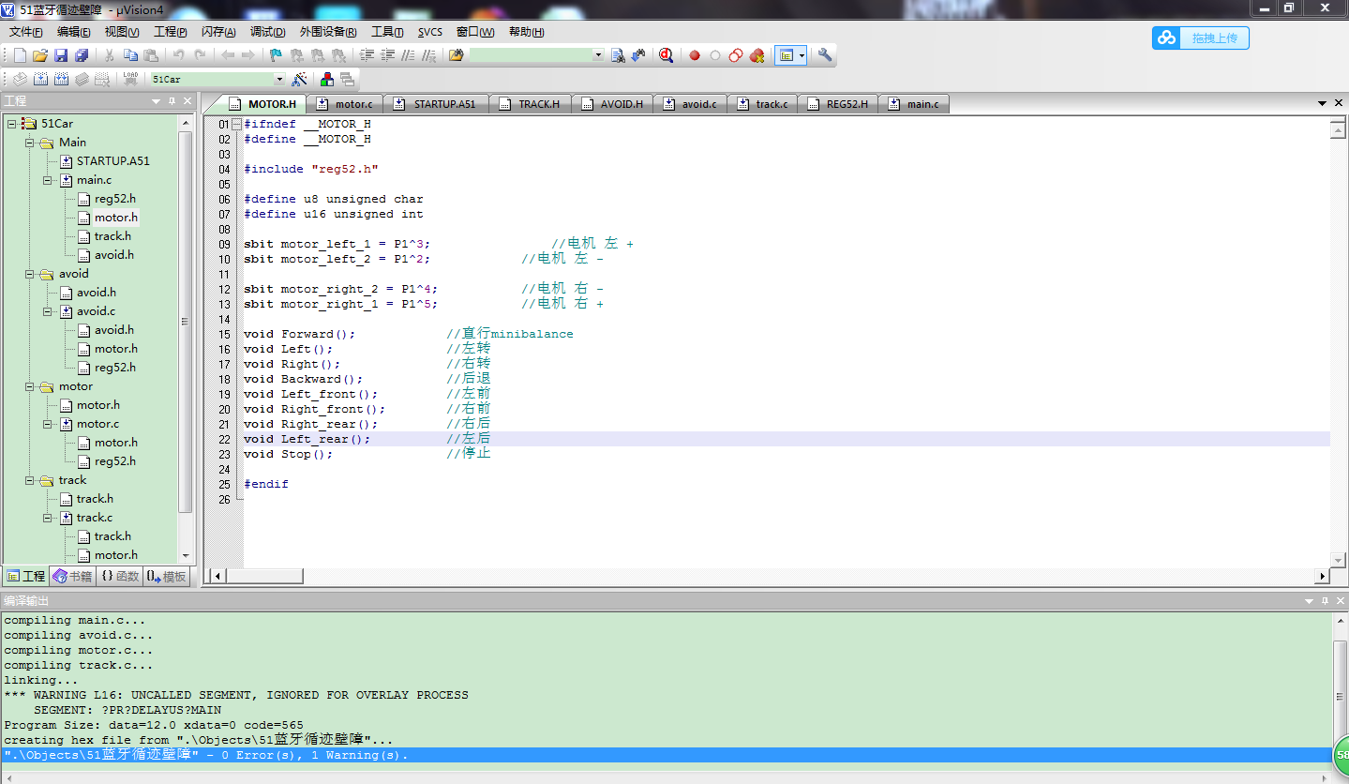Screen dimensions: 1349x784
Task: Open the 函数 (Functions) panel tab
Action: (120, 577)
